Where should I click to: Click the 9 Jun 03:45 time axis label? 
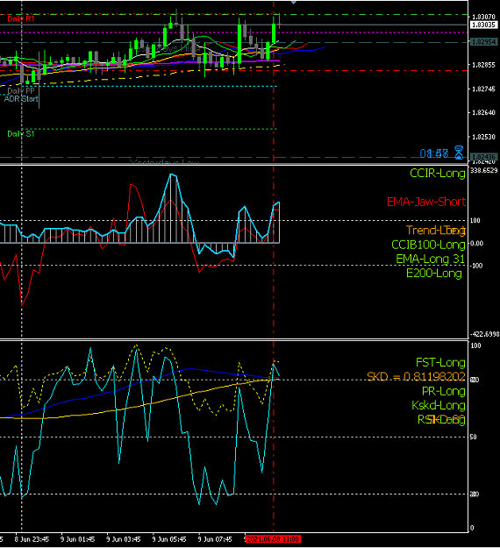click(124, 539)
